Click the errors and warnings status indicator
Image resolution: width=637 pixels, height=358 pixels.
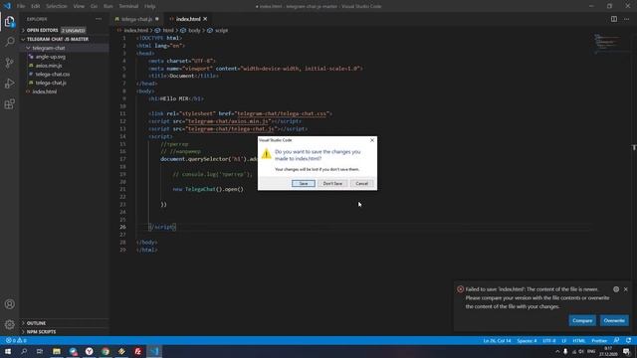(16, 340)
